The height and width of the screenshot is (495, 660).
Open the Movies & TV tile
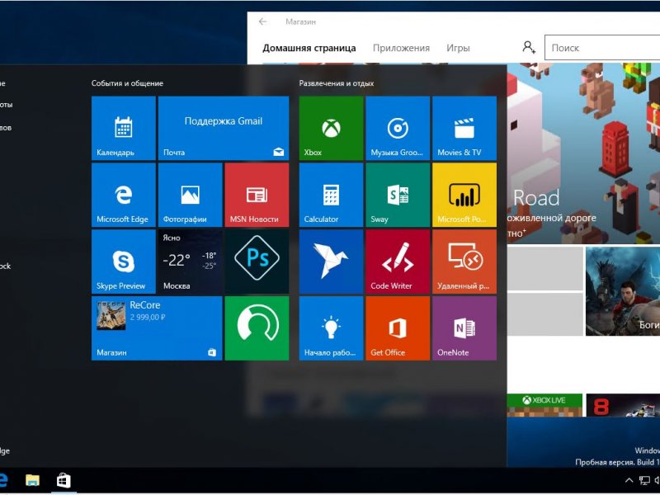[x=464, y=129]
